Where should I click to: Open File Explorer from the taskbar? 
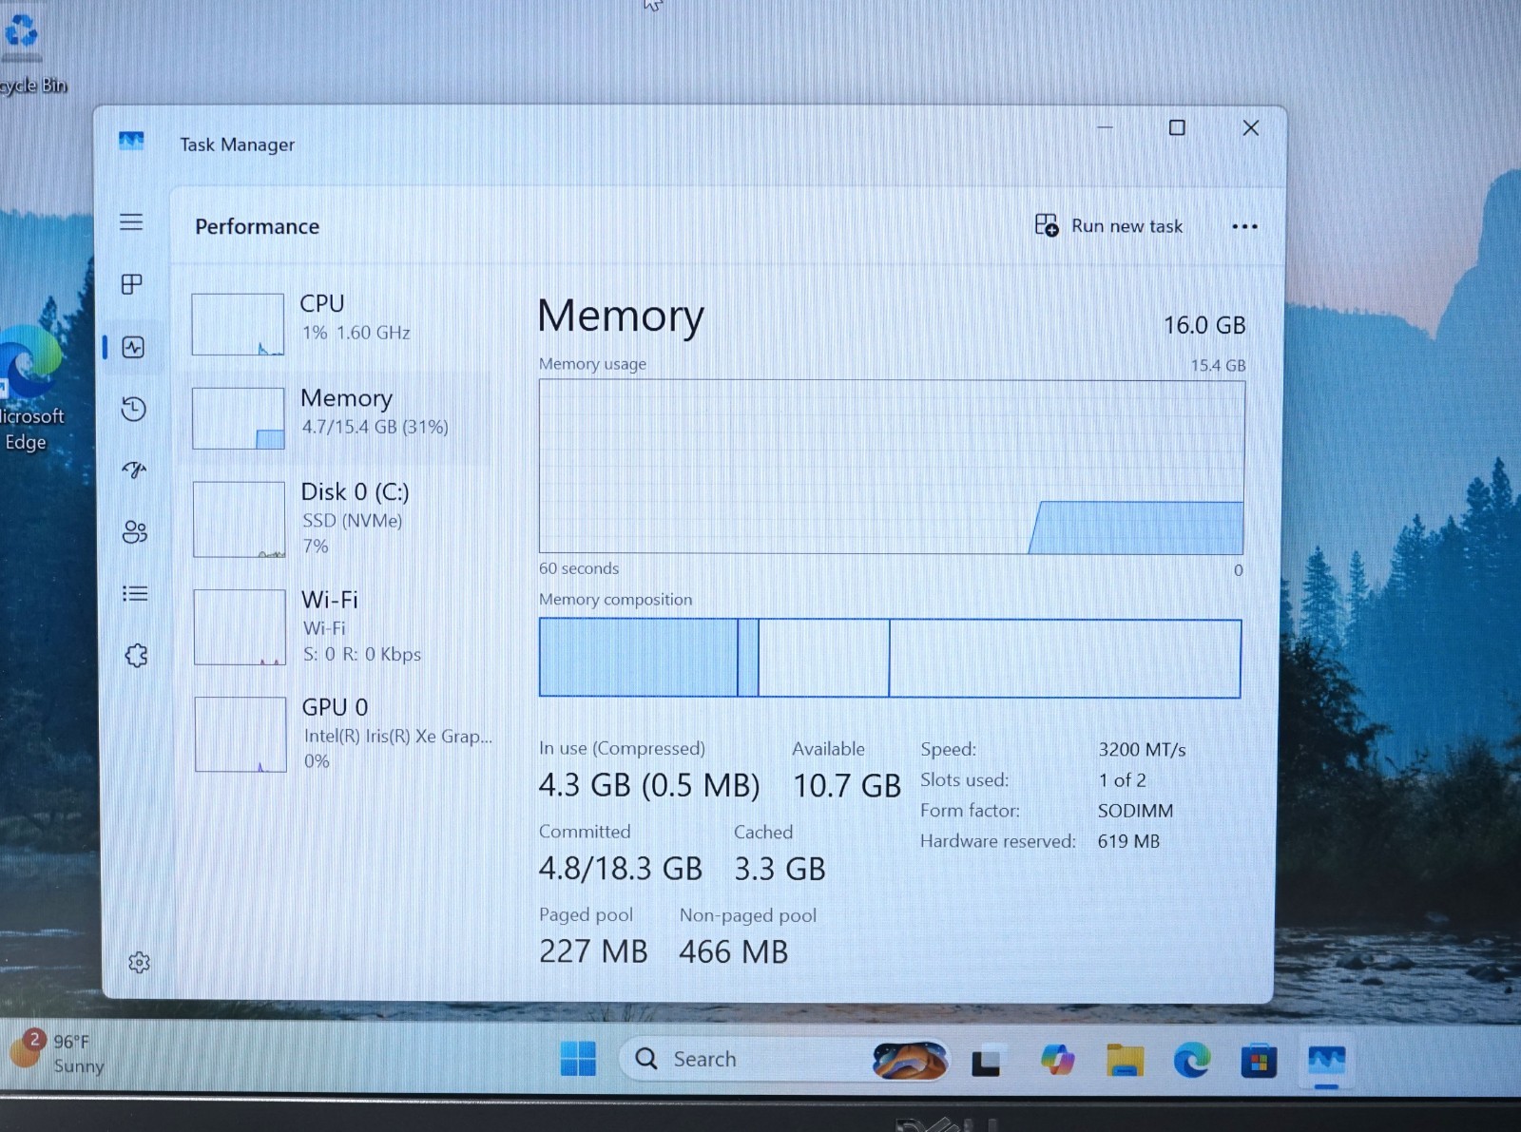tap(1125, 1060)
